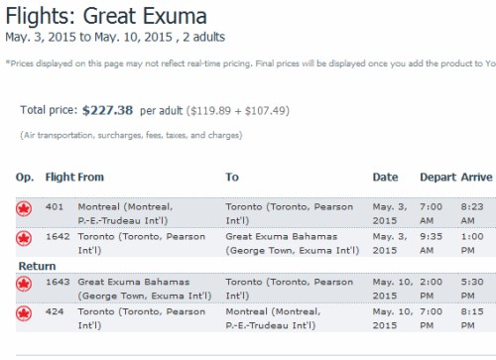496x360 pixels.
Task: Click the 9:35 AM departure time
Action: coord(432,243)
